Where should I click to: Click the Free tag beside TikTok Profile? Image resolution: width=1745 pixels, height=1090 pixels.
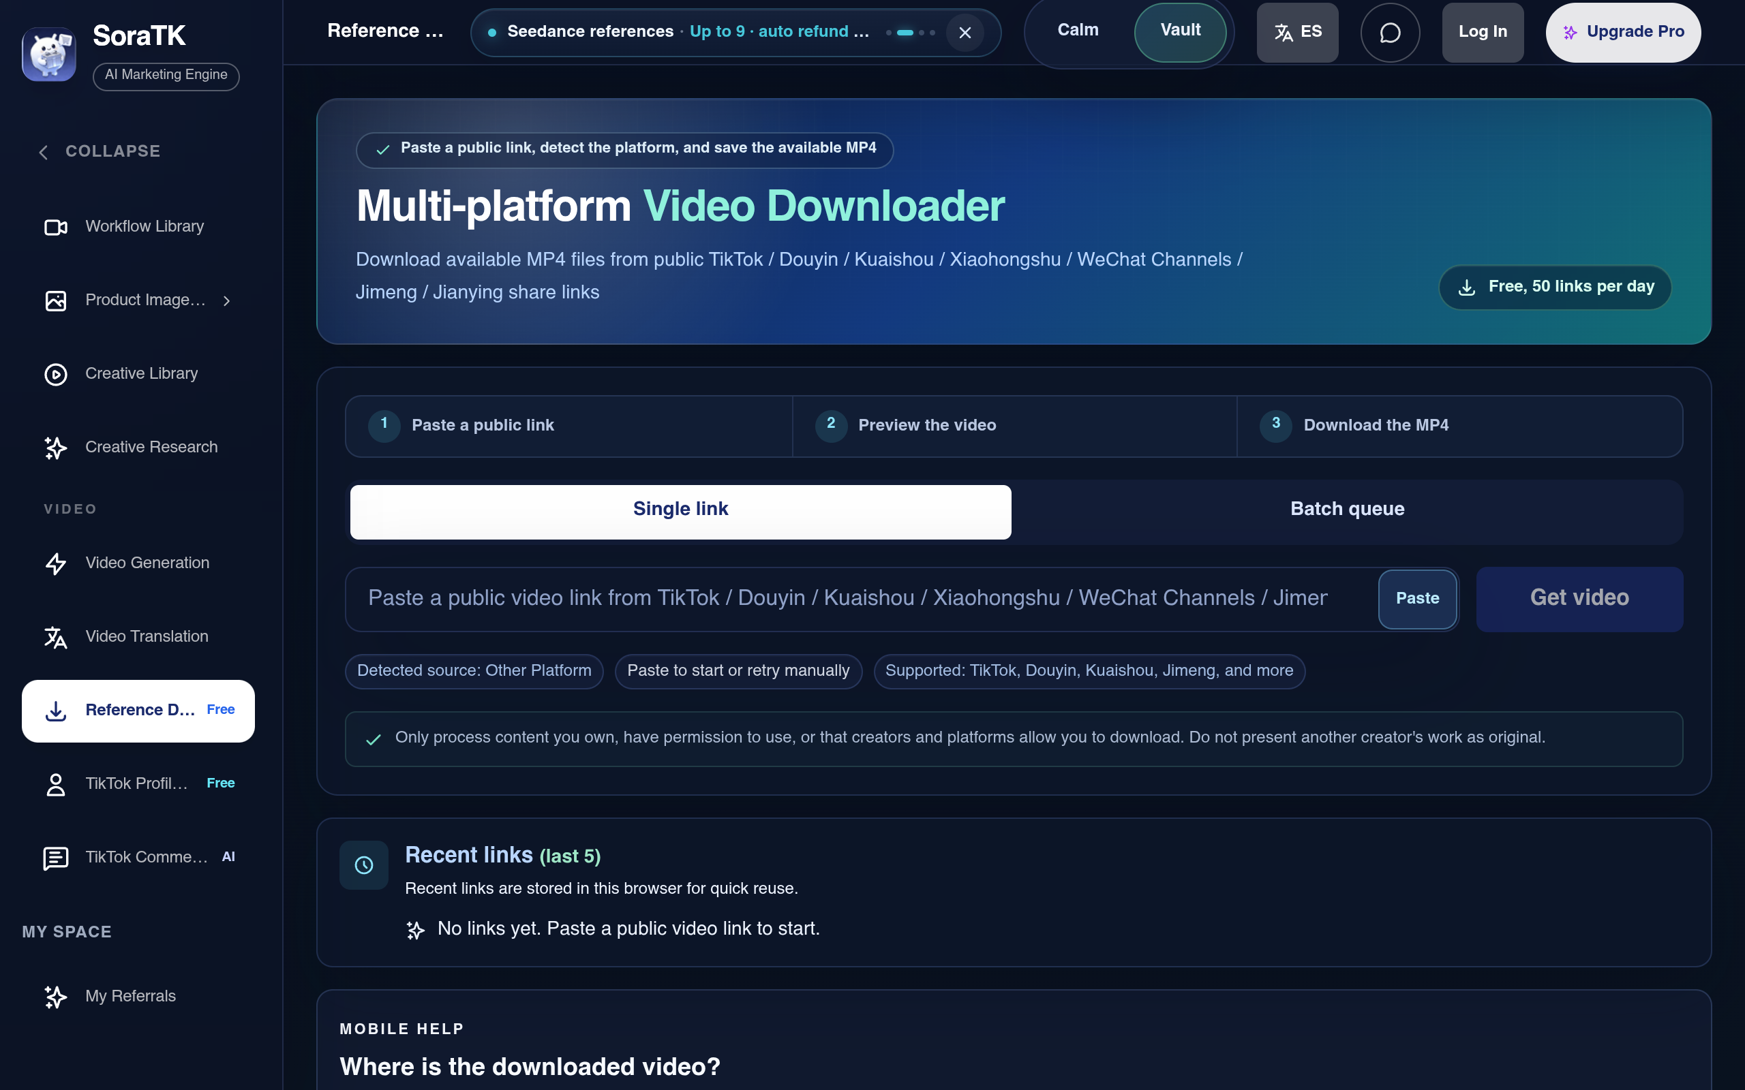pyautogui.click(x=221, y=783)
